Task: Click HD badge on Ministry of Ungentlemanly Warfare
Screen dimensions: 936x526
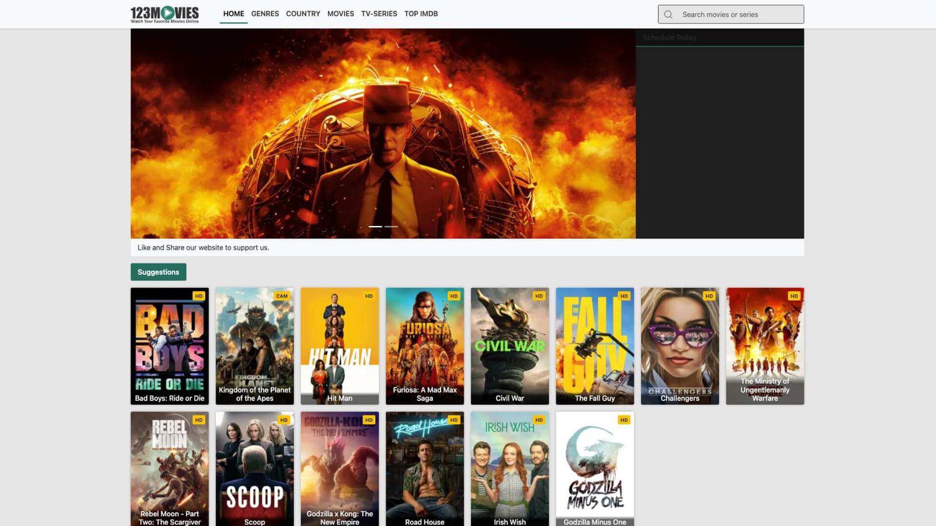Action: coord(794,296)
